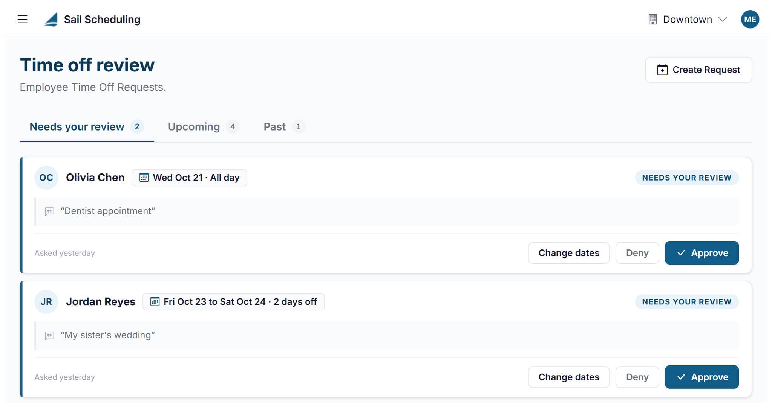The image size is (772, 403).
Task: Change dates for Olivia Chen's request
Action: click(568, 253)
